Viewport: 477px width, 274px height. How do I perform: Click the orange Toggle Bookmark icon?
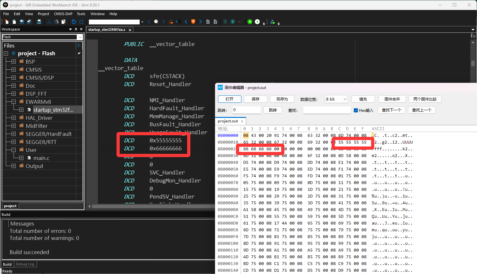pos(193,22)
